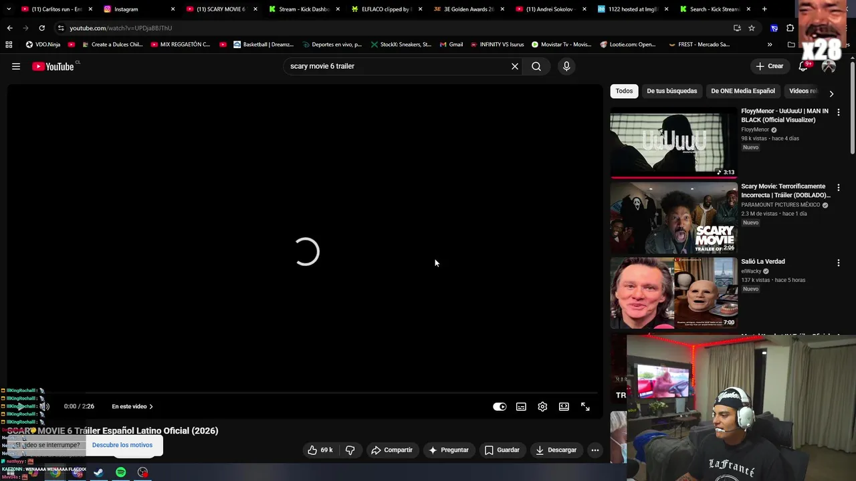The image size is (856, 481).
Task: Open the Preguntar AI assistant
Action: pyautogui.click(x=449, y=450)
